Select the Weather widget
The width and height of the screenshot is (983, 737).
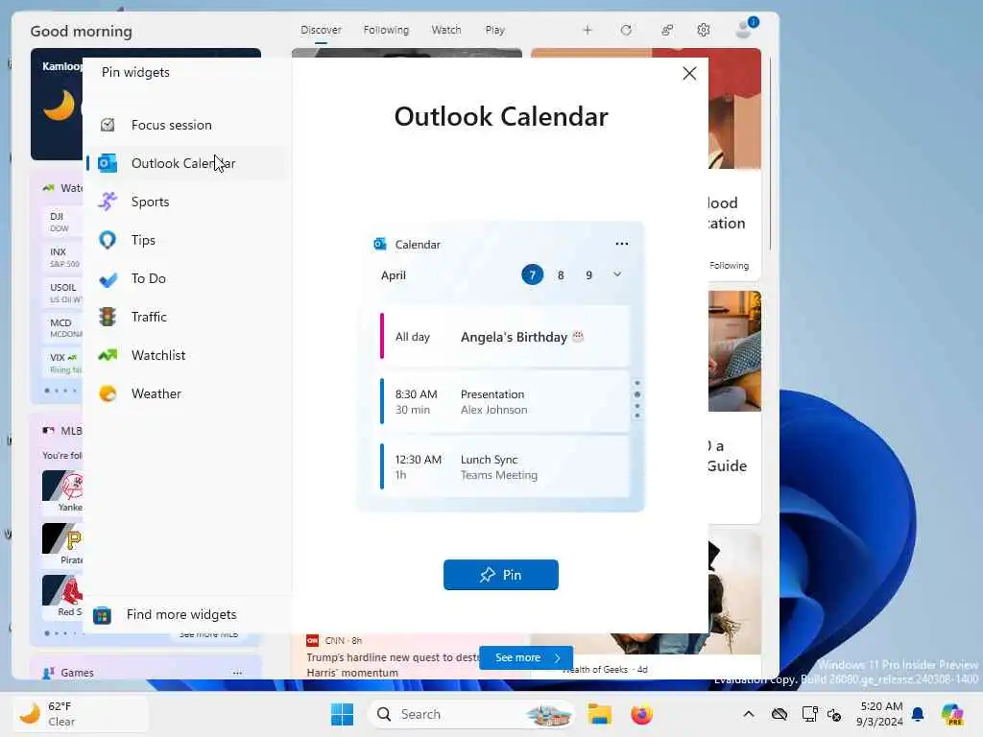[186, 393]
